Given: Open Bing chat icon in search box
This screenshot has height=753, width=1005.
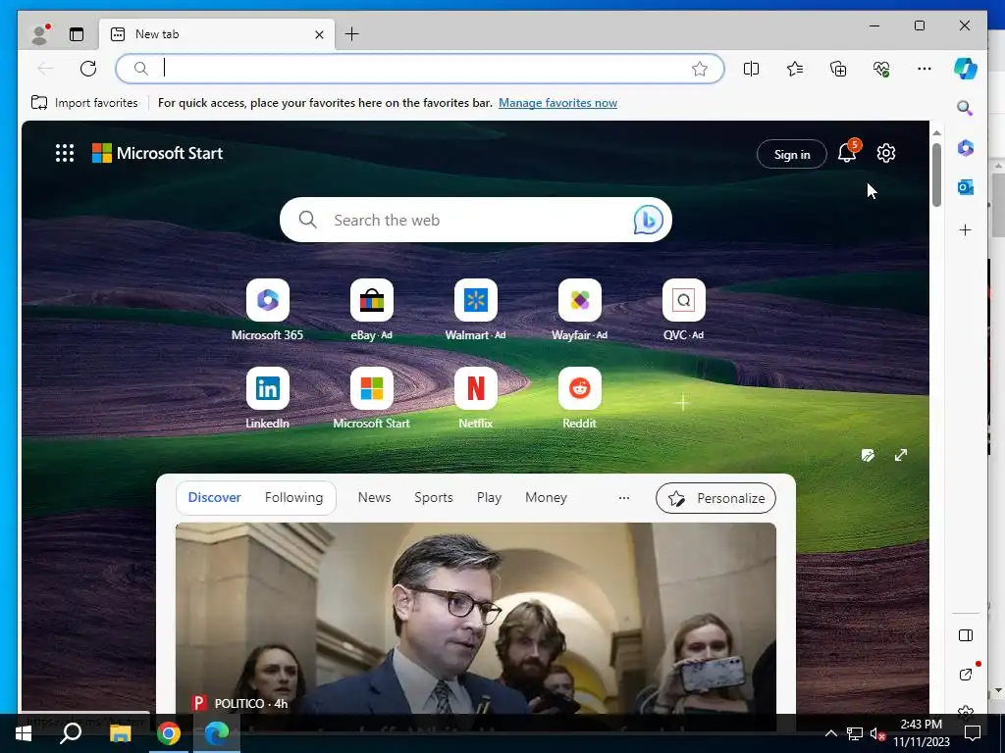Looking at the screenshot, I should coord(648,220).
